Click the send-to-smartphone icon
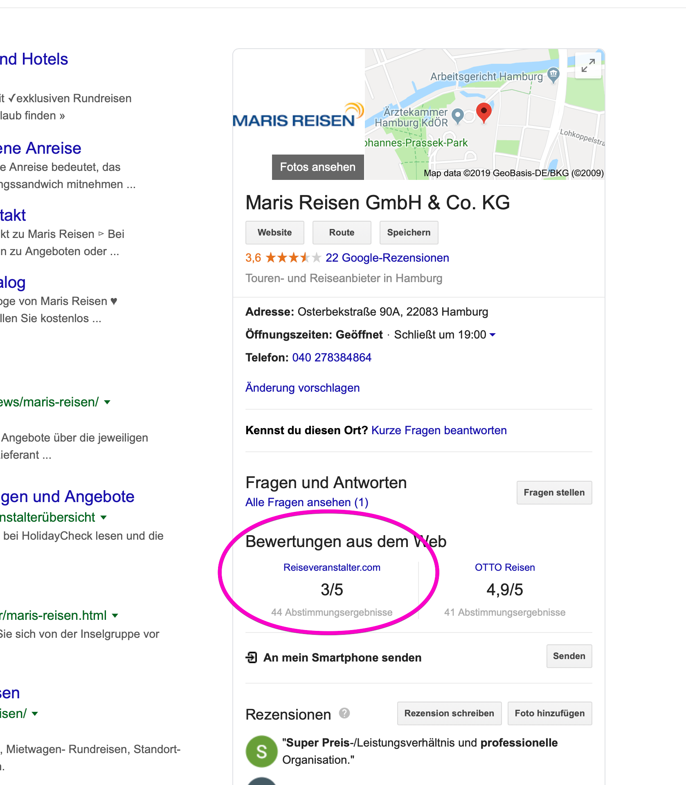 pos(251,657)
